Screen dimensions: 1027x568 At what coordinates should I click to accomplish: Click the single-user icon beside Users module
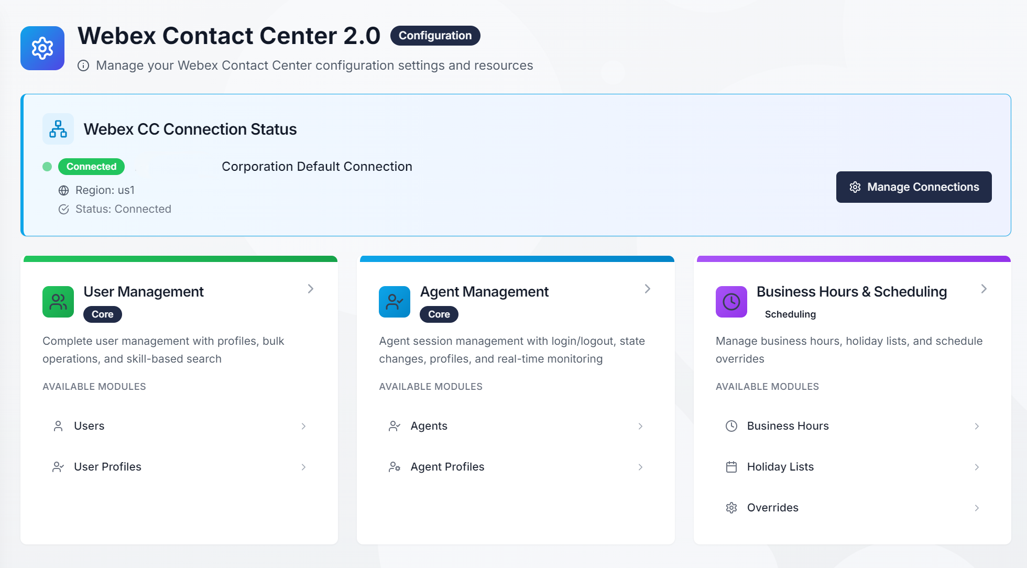click(58, 426)
